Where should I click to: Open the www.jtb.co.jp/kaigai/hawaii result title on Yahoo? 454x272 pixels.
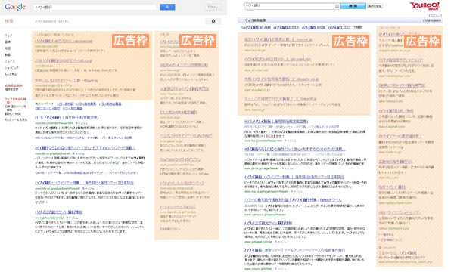pos(295,149)
